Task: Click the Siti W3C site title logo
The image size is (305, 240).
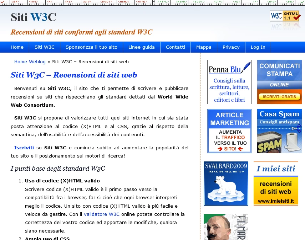Action: pos(33,17)
